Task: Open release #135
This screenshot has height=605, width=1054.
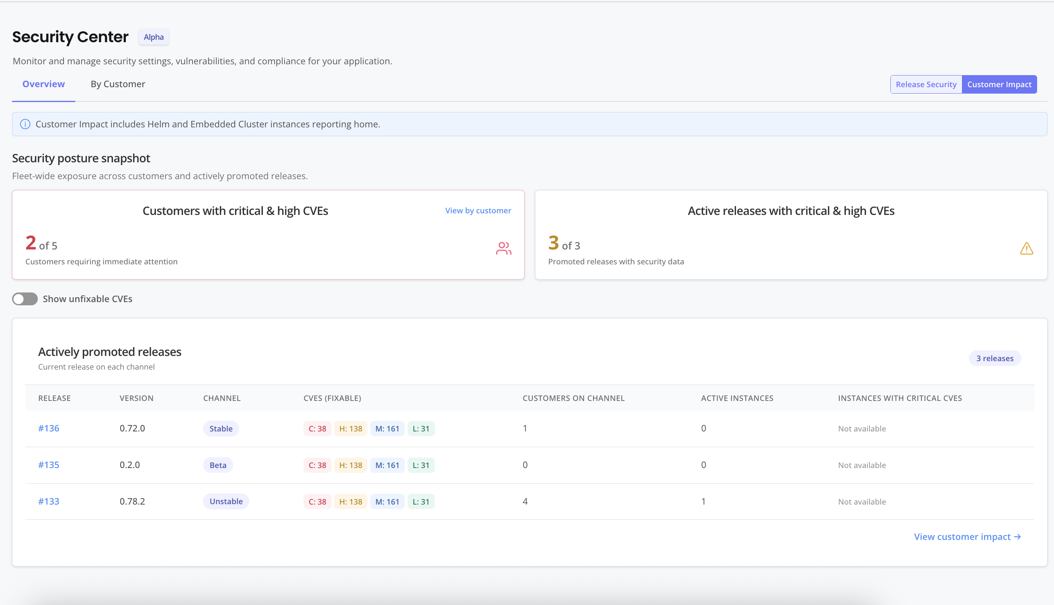Action: coord(49,464)
